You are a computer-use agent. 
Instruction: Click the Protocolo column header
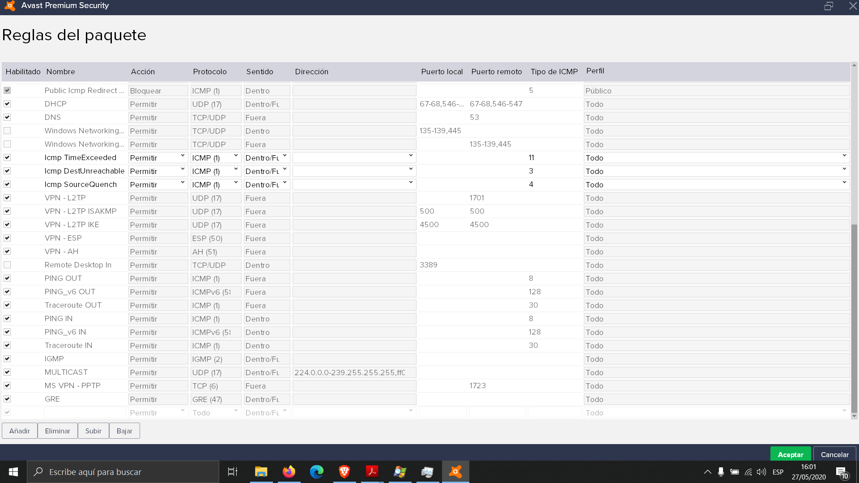tap(210, 72)
